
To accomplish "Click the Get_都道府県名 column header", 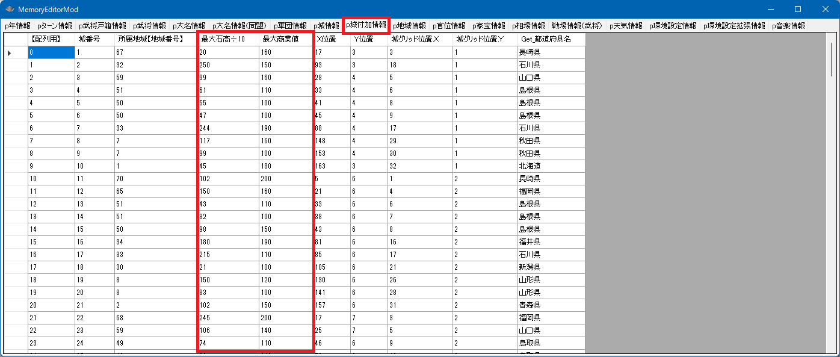I will click(x=551, y=39).
